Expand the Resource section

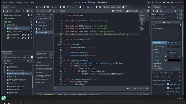(158, 69)
